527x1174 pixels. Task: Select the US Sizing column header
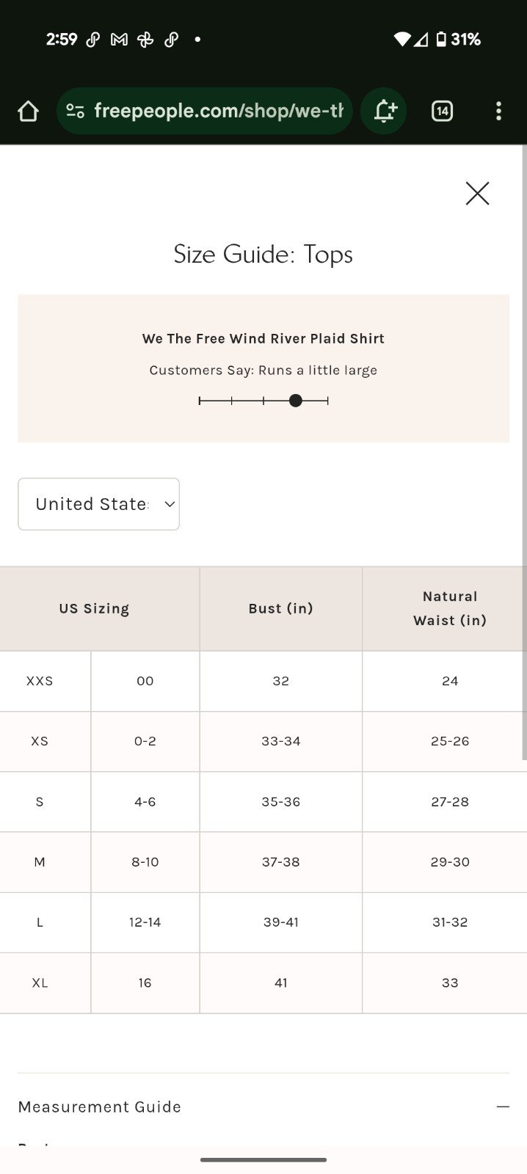point(94,608)
